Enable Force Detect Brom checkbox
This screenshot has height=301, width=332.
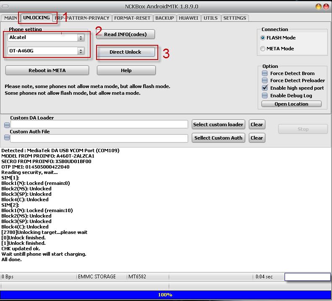tap(265, 73)
